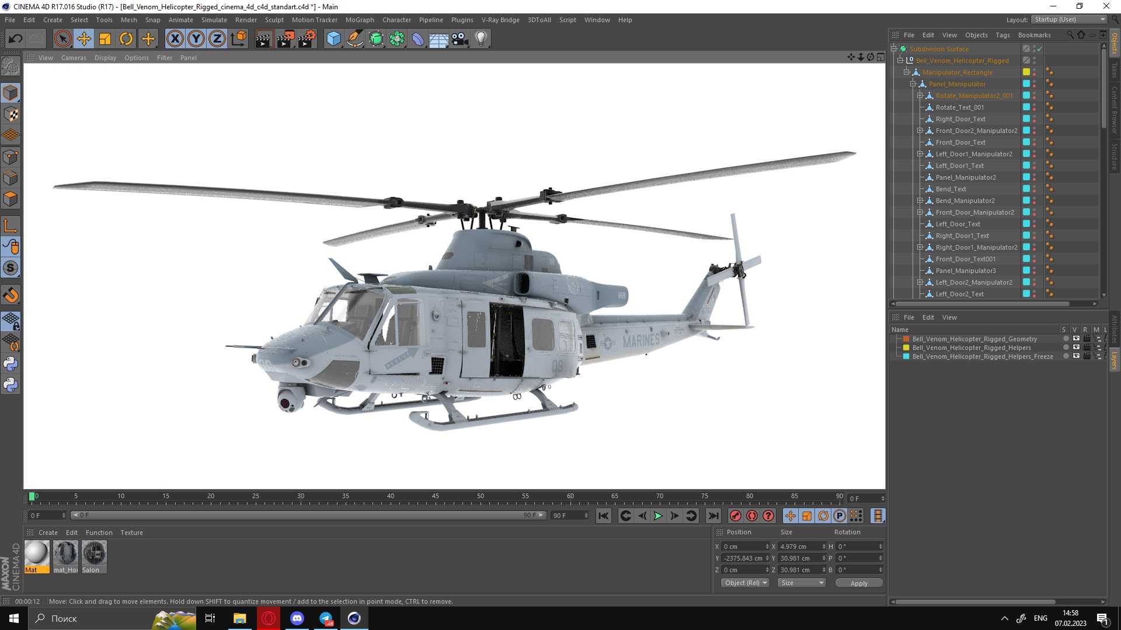Expand Left_Door1_Manipulator2 tree node
Image resolution: width=1121 pixels, height=630 pixels.
click(x=920, y=154)
